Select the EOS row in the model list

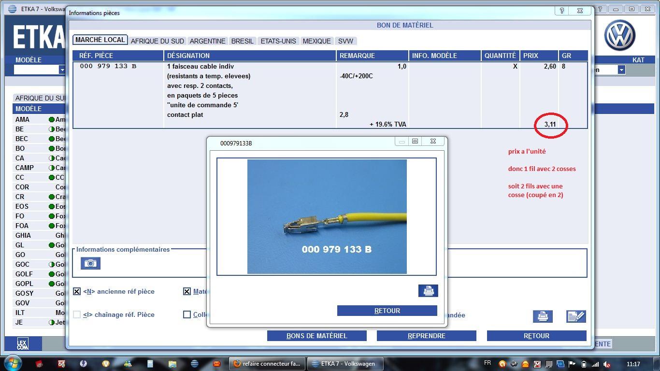(x=40, y=206)
